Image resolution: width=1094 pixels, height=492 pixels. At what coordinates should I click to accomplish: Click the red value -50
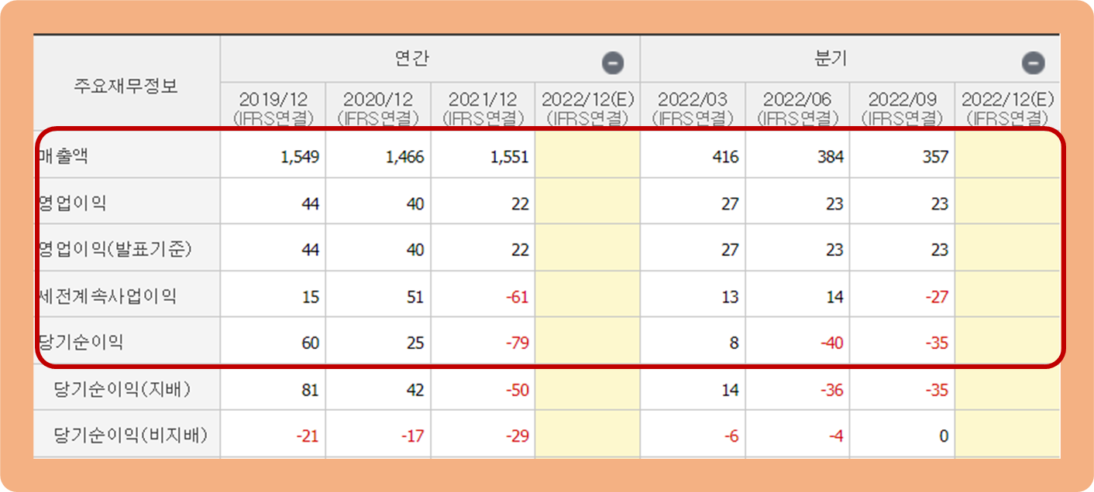pyautogui.click(x=518, y=391)
